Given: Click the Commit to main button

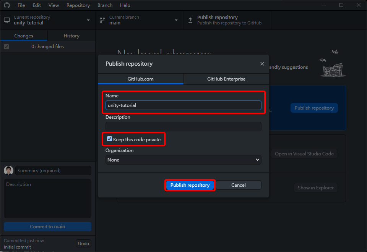Looking at the screenshot, I should [47, 227].
